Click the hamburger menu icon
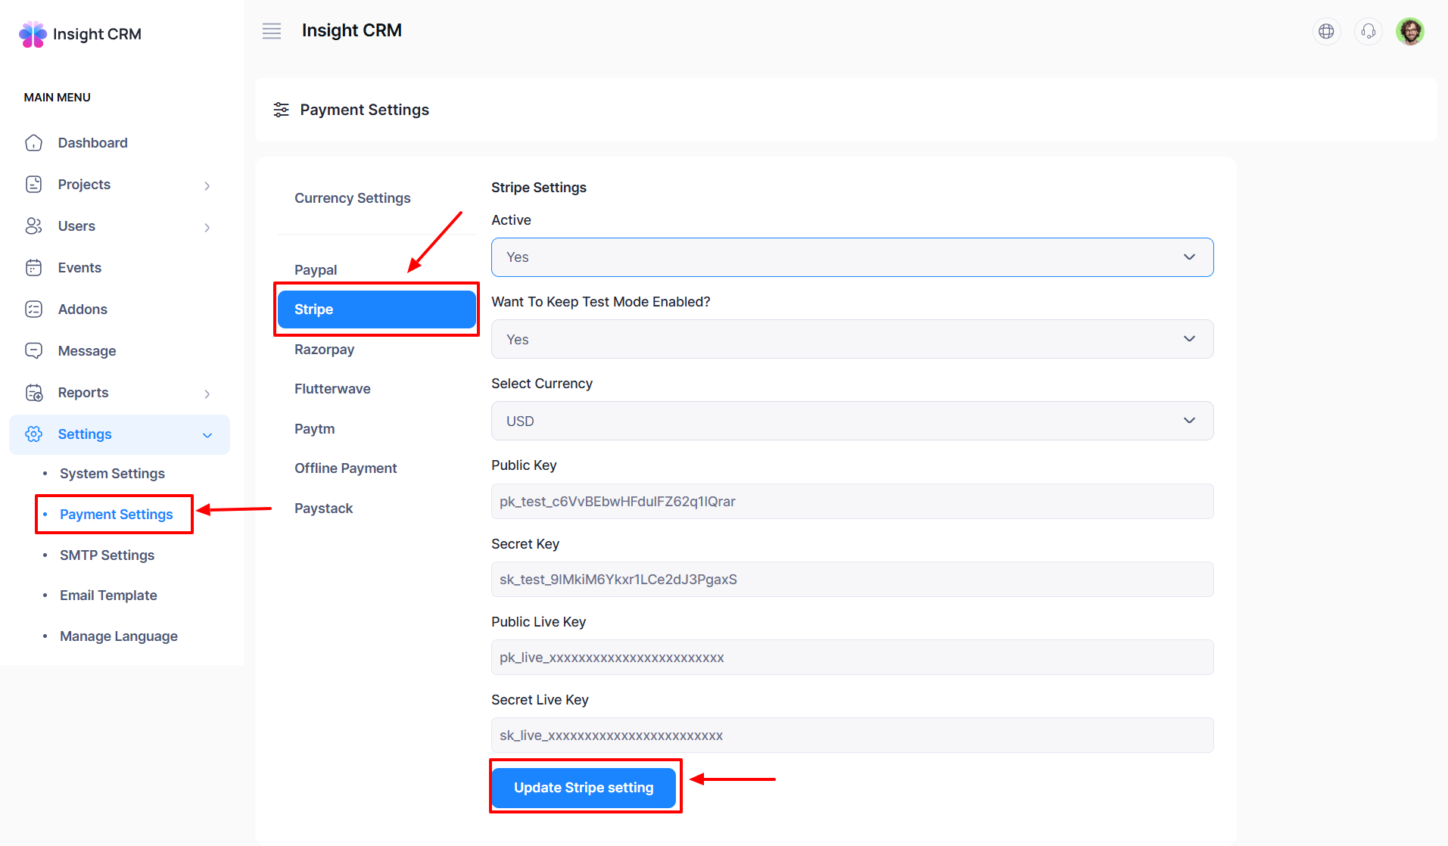The image size is (1448, 846). [271, 31]
